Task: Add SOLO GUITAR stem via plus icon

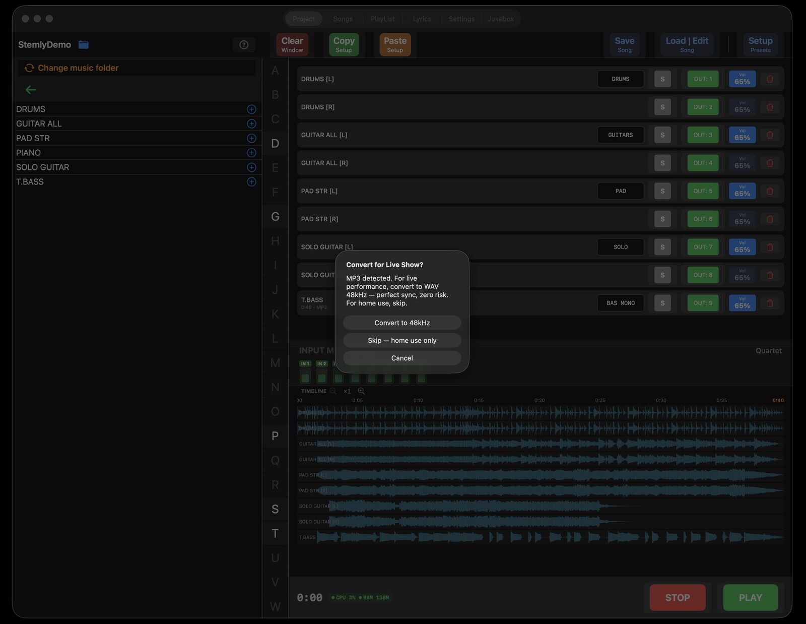Action: coord(251,167)
